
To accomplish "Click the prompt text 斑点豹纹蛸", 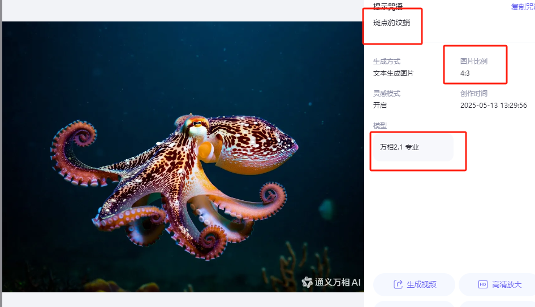I will click(x=391, y=23).
